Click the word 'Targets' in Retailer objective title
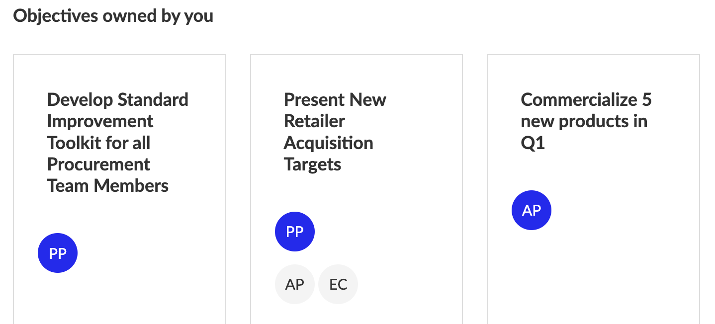Image resolution: width=715 pixels, height=324 pixels. tap(313, 164)
